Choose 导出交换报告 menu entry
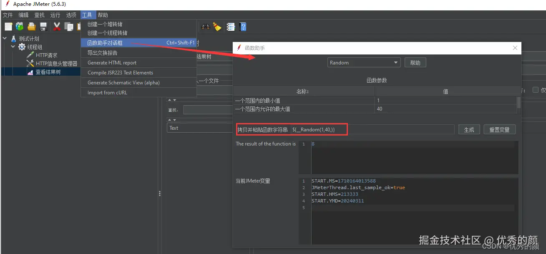The height and width of the screenshot is (254, 546). tap(138, 53)
